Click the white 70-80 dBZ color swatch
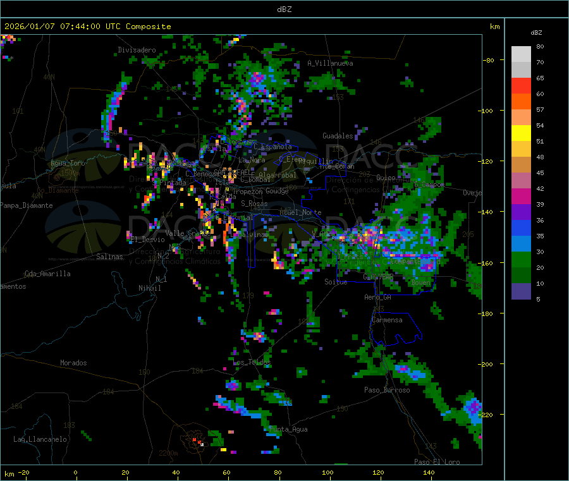The width and height of the screenshot is (569, 481). click(x=521, y=54)
